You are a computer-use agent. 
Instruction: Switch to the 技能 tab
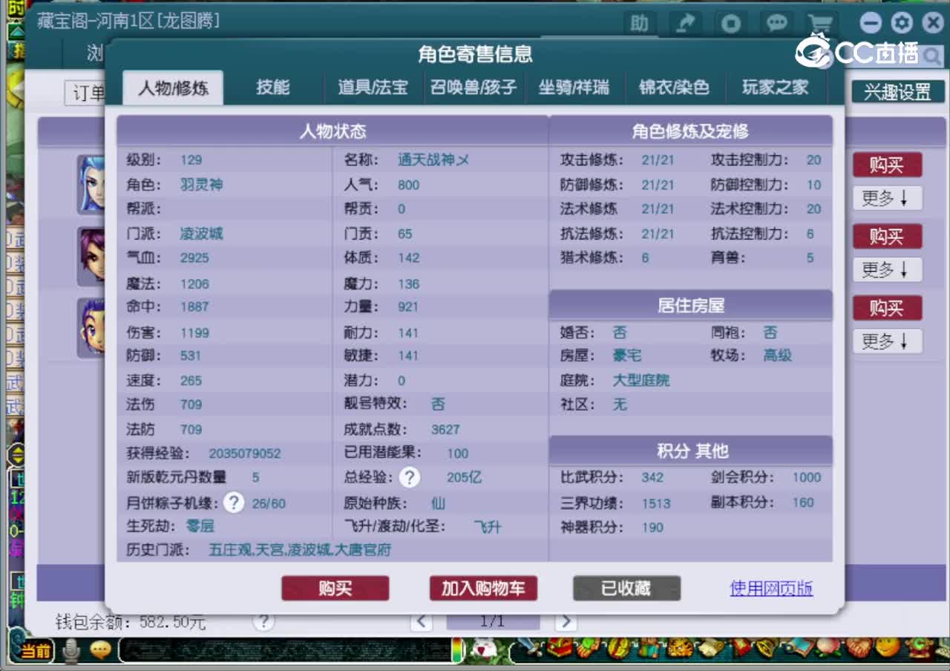pos(275,87)
